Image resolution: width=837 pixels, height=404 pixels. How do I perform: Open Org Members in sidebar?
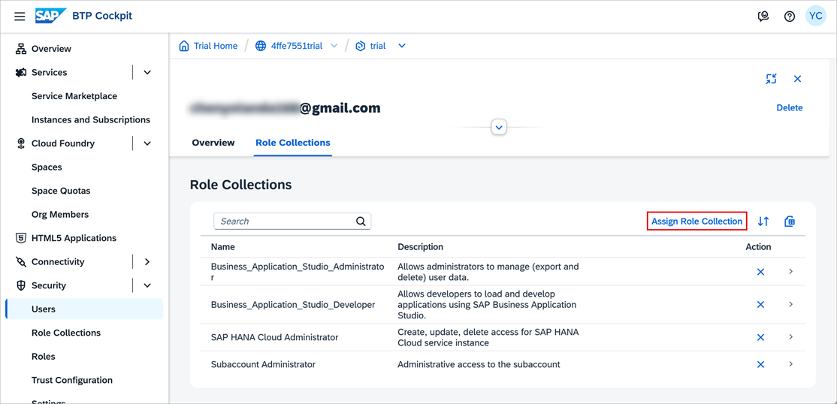[x=60, y=215]
